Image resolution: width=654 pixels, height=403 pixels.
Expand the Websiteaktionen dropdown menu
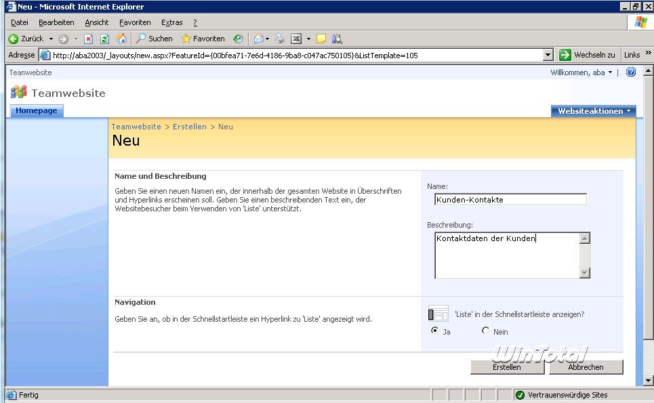pos(593,111)
